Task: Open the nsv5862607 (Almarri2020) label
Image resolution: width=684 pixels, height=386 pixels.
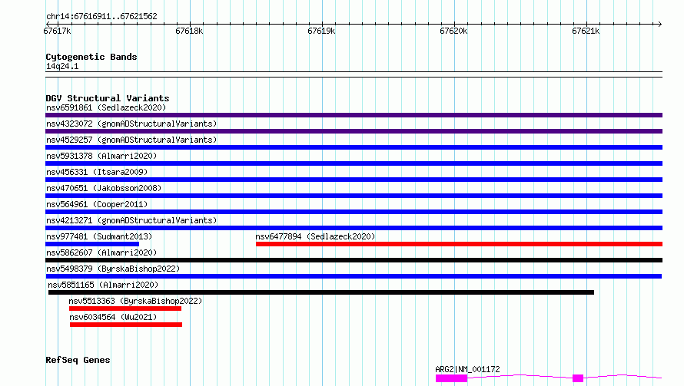Action: click(101, 252)
